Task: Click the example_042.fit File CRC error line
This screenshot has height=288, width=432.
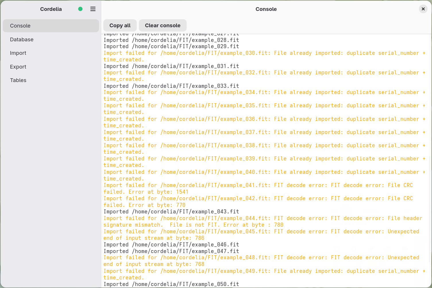Action: 258,202
